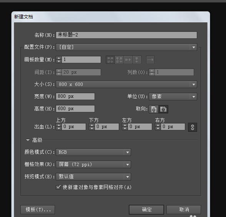Decrease 上方 top bleed with down stepper
226x217 pixels.
point(59,128)
